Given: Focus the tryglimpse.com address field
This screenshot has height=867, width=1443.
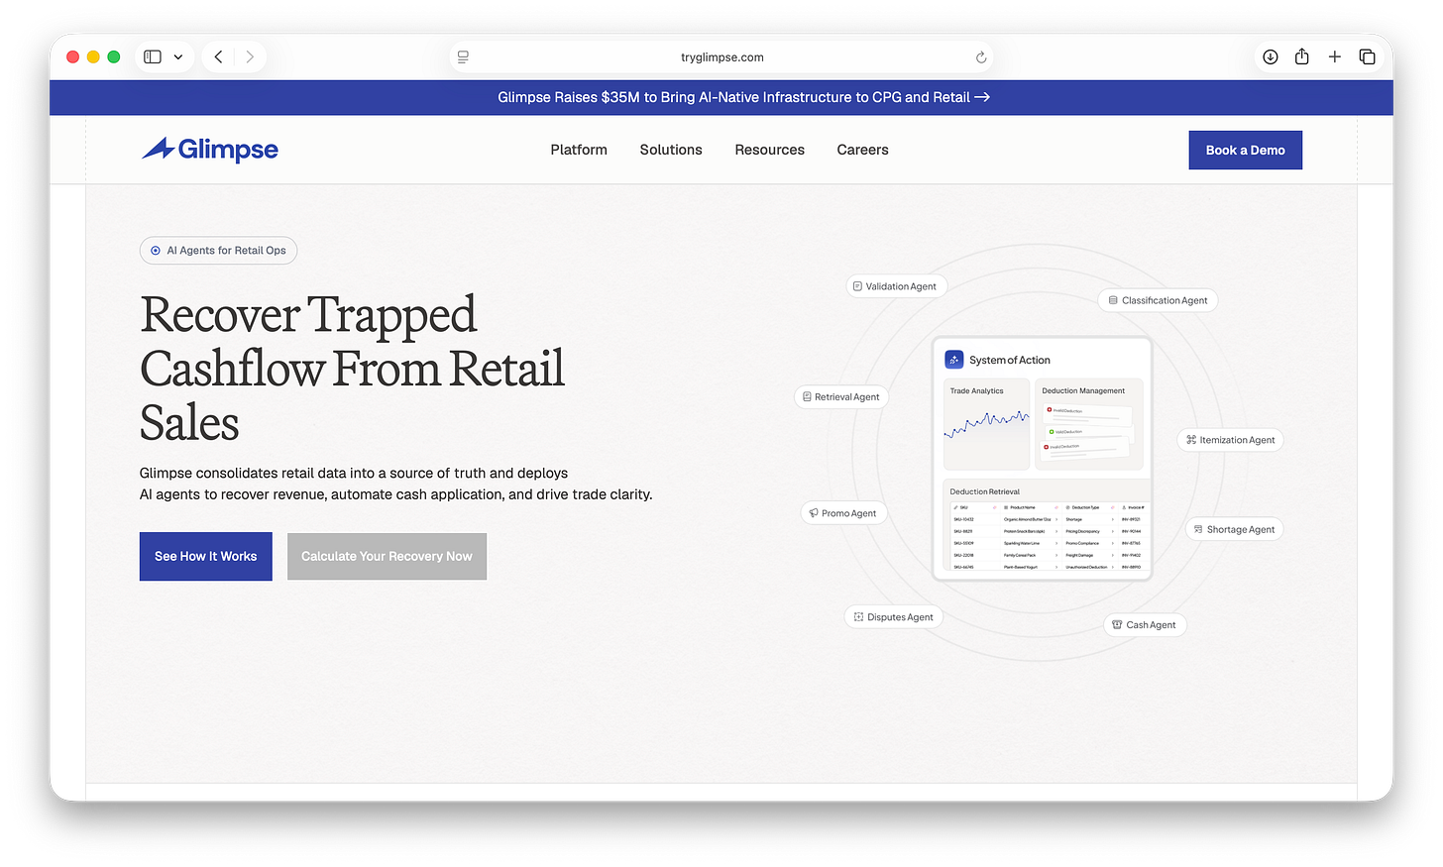Looking at the screenshot, I should [721, 57].
